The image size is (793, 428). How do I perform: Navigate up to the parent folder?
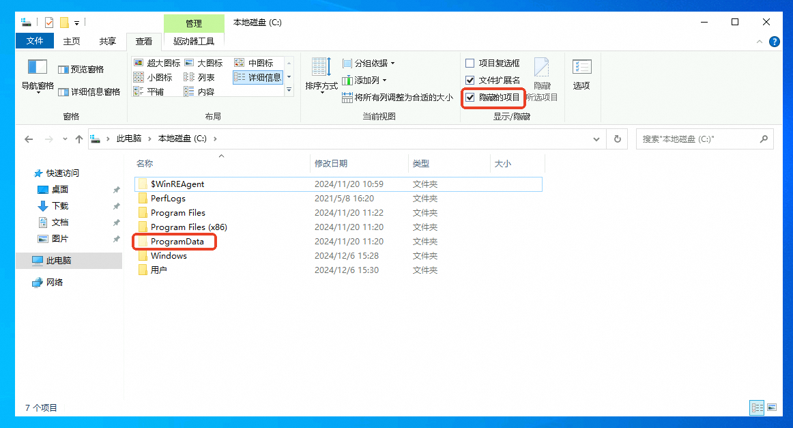click(x=78, y=139)
